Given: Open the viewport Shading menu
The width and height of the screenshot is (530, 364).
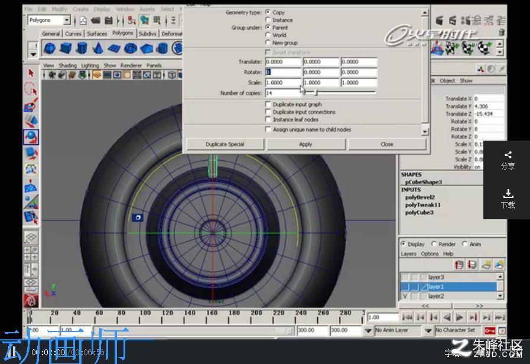Looking at the screenshot, I should coord(67,65).
